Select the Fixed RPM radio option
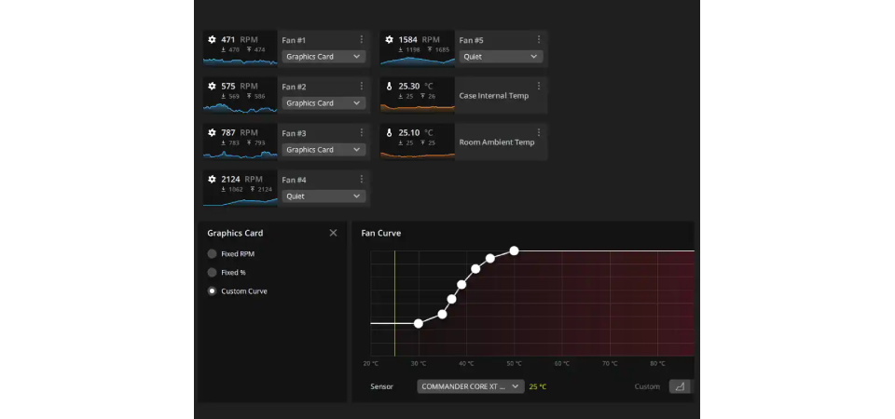Image resolution: width=895 pixels, height=419 pixels. 212,253
